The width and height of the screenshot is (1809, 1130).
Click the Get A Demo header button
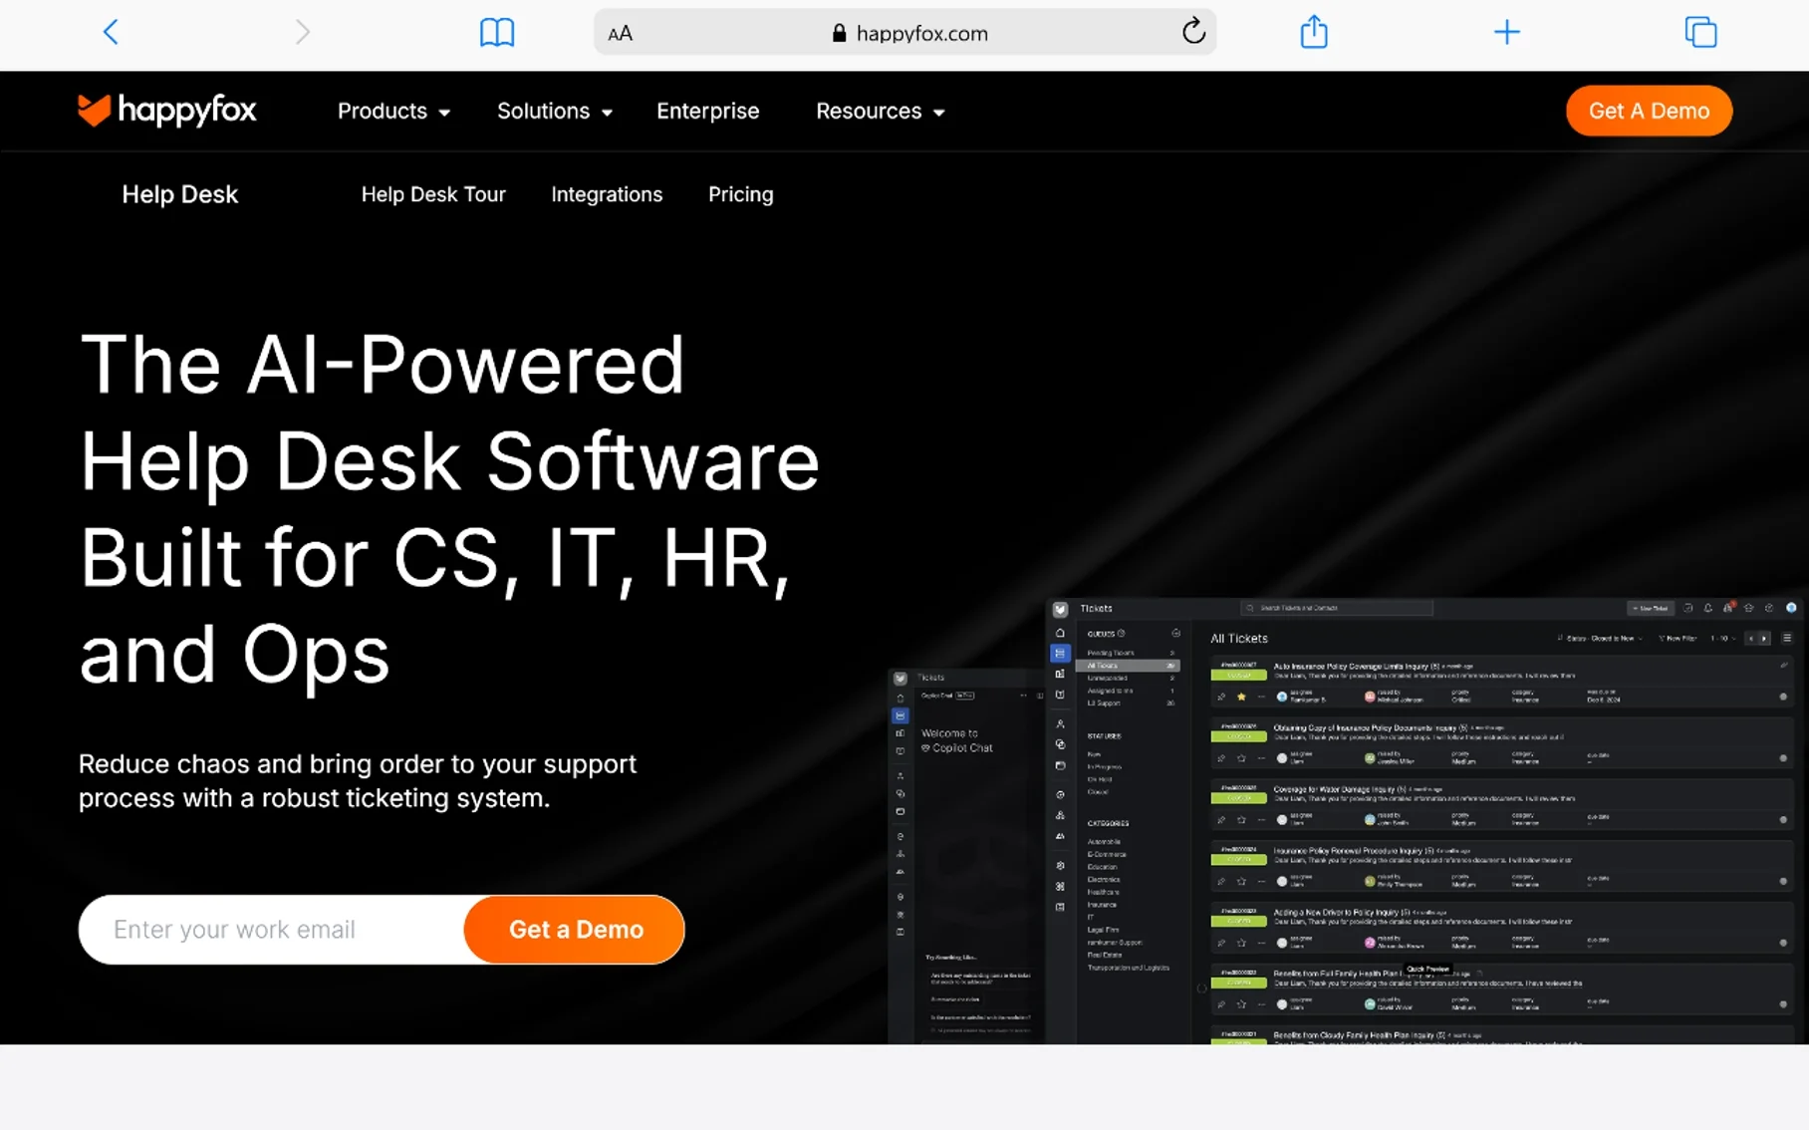pyautogui.click(x=1649, y=111)
